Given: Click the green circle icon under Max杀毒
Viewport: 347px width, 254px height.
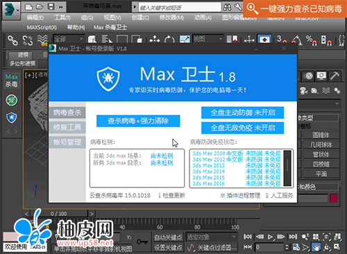Looking at the screenshot, I should (11, 100).
